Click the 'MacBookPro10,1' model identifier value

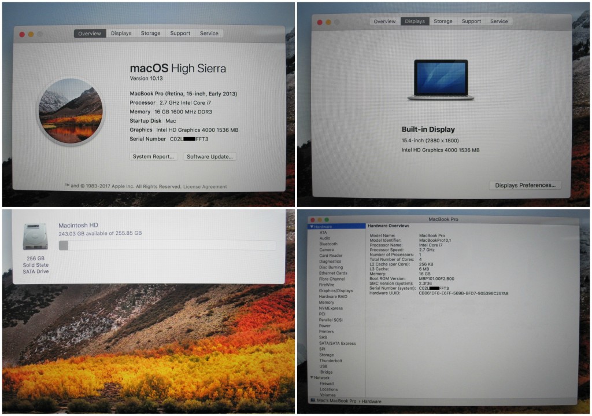coord(435,240)
